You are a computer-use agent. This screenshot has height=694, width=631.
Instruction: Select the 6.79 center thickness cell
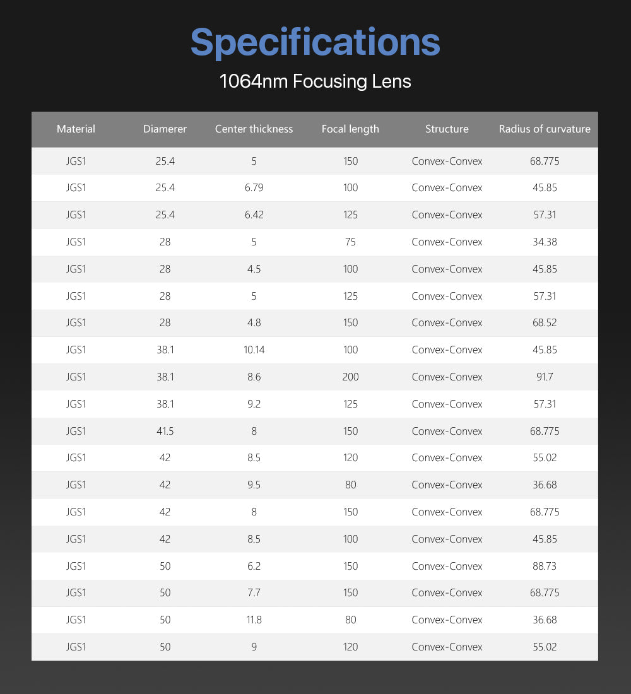(x=254, y=188)
